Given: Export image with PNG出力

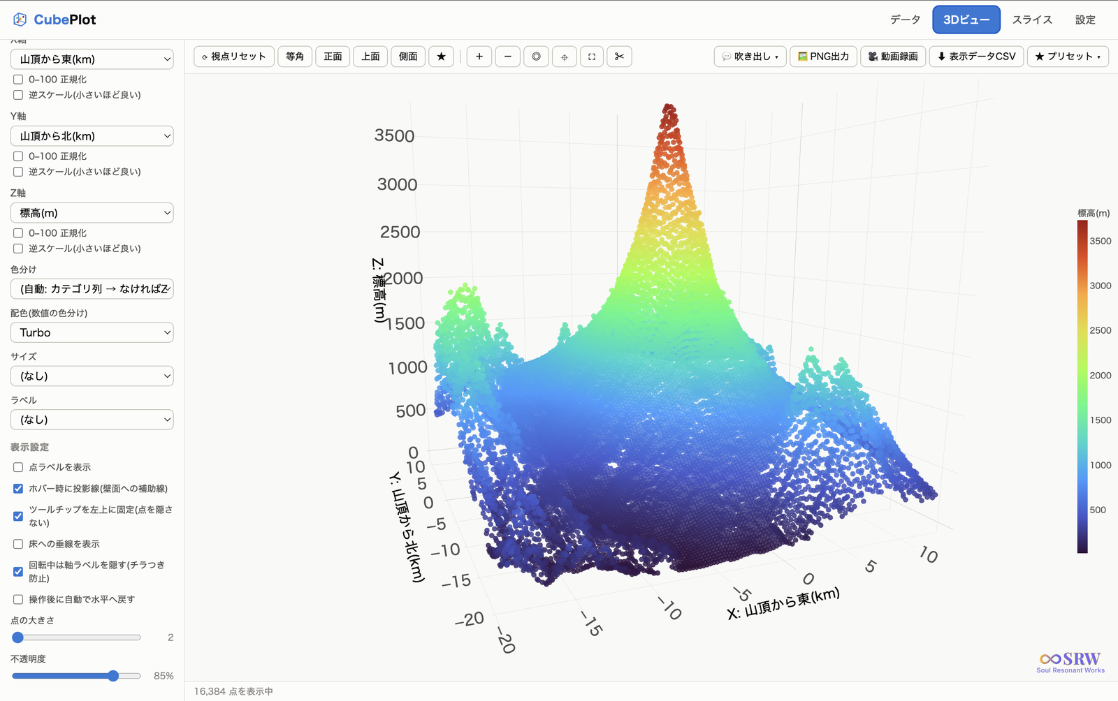Looking at the screenshot, I should click(823, 57).
